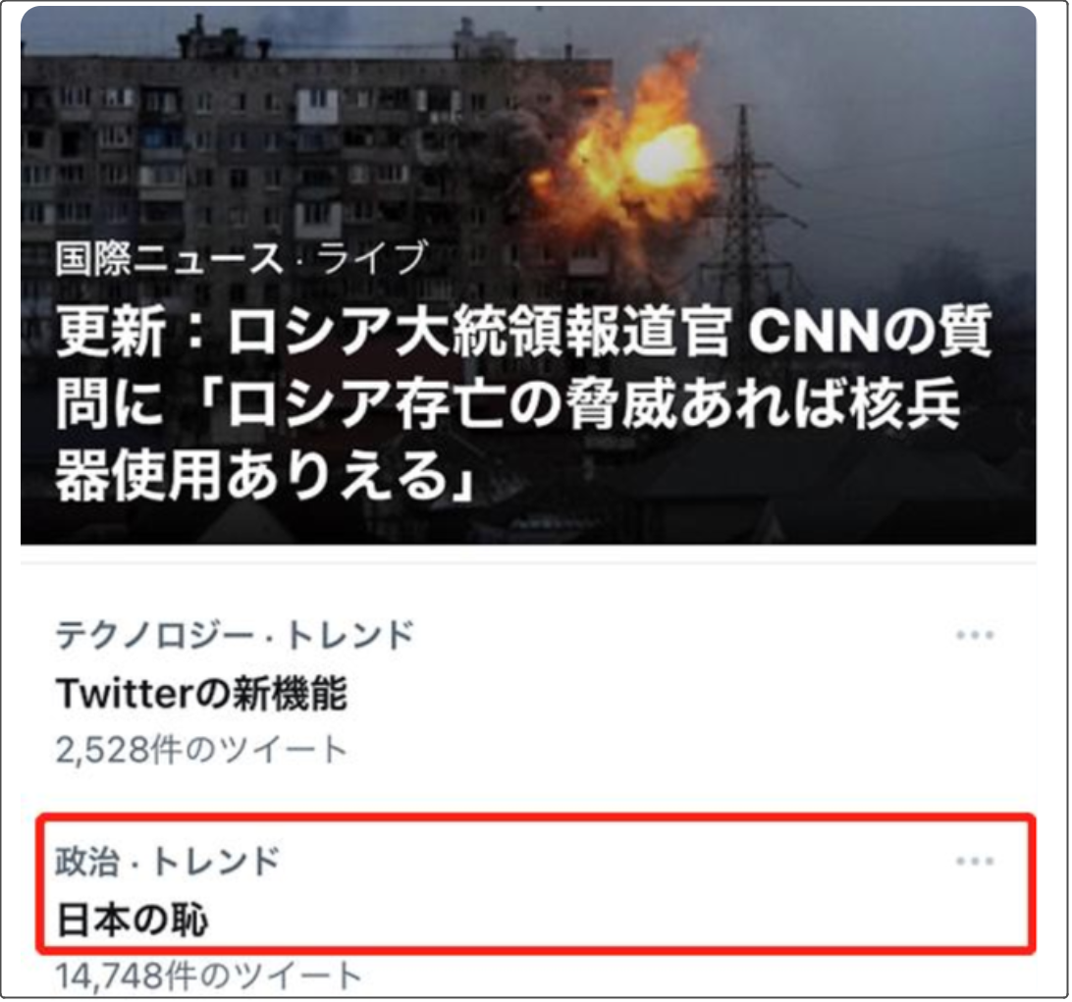Open more options for Twitterの新機能 trend

pyautogui.click(x=975, y=635)
